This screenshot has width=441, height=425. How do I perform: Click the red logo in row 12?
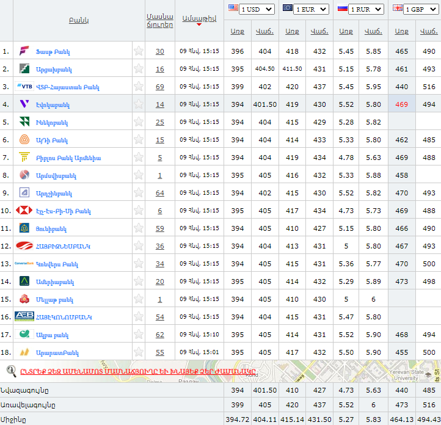(x=24, y=245)
